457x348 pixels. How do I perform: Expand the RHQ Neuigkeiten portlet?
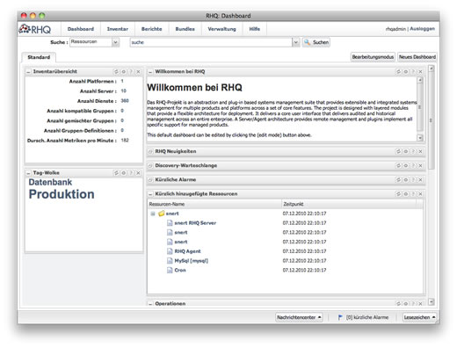click(x=150, y=151)
